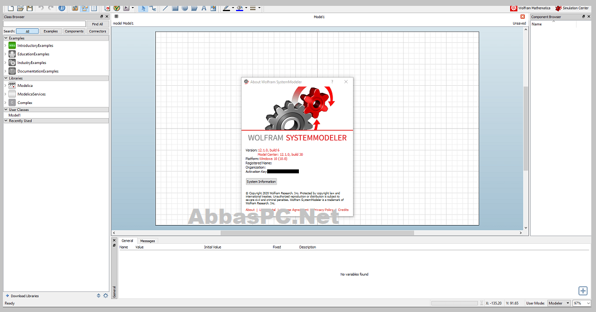Select the Model1 document tab
596x312 pixels.
[x=319, y=16]
